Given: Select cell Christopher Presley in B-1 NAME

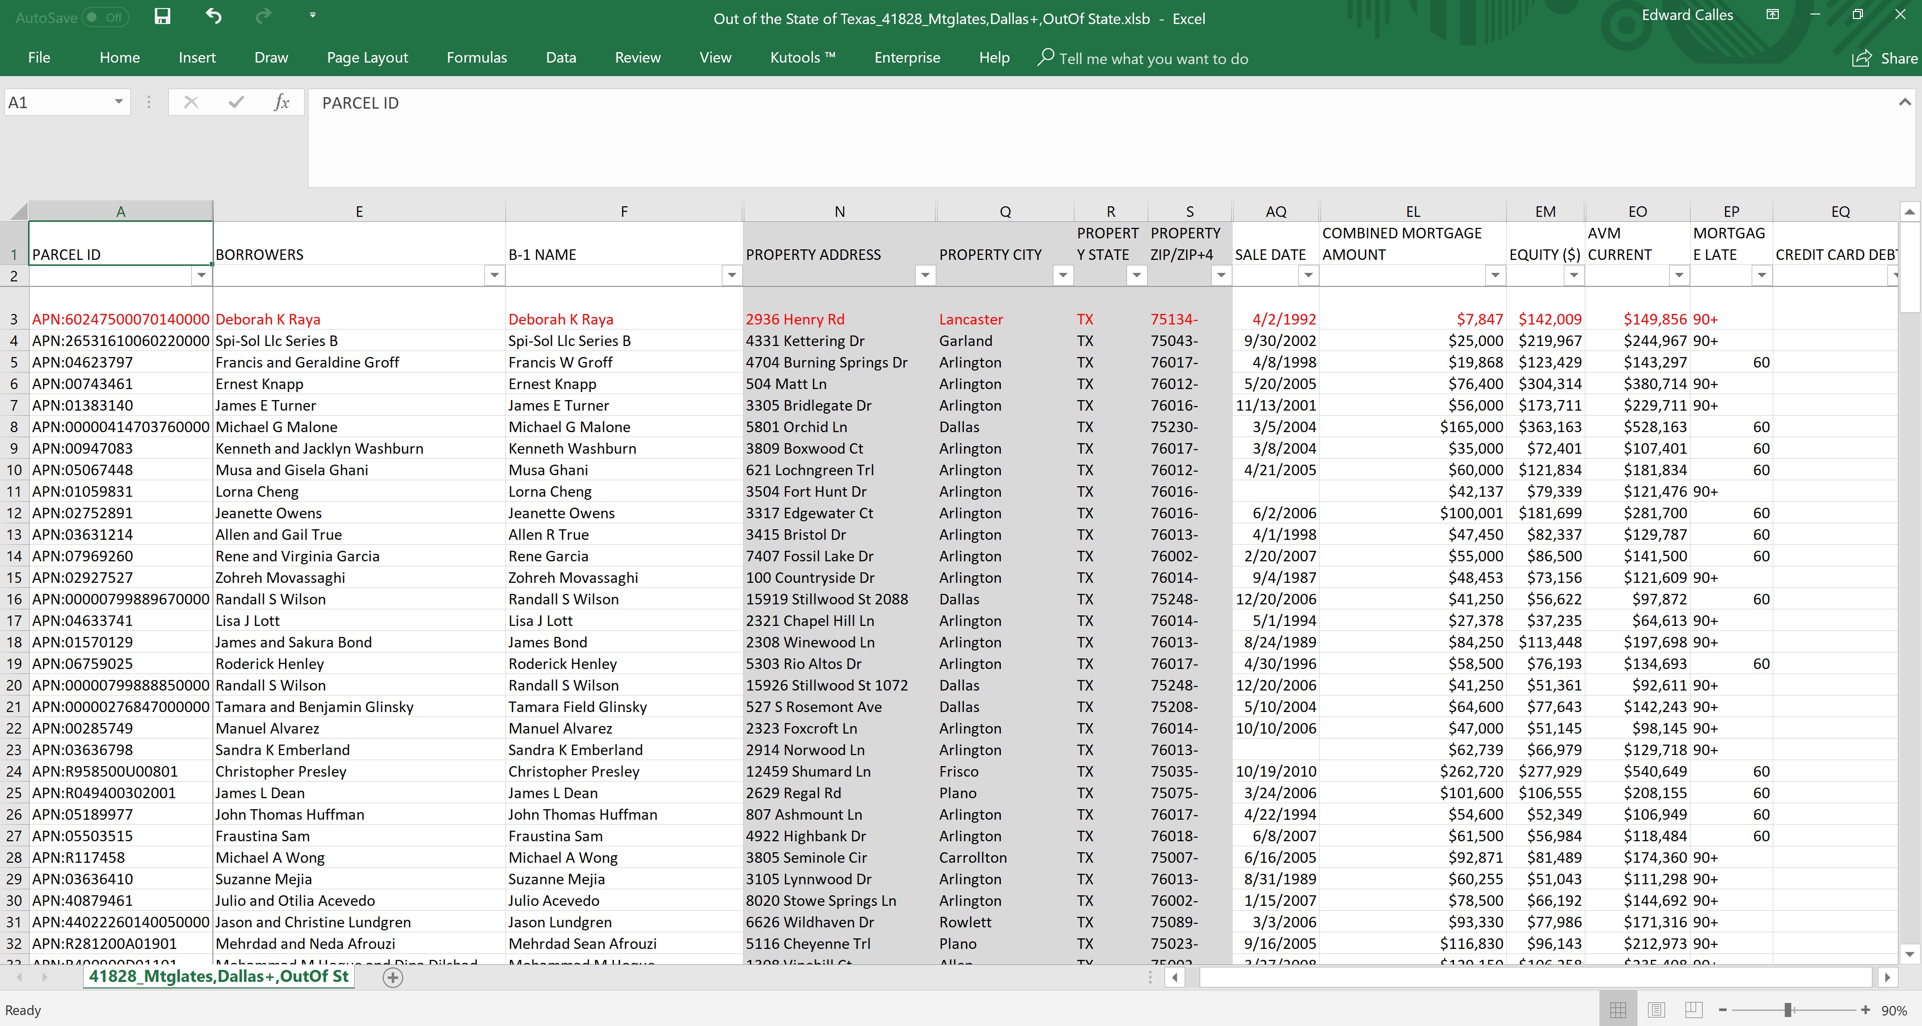Looking at the screenshot, I should coord(625,772).
